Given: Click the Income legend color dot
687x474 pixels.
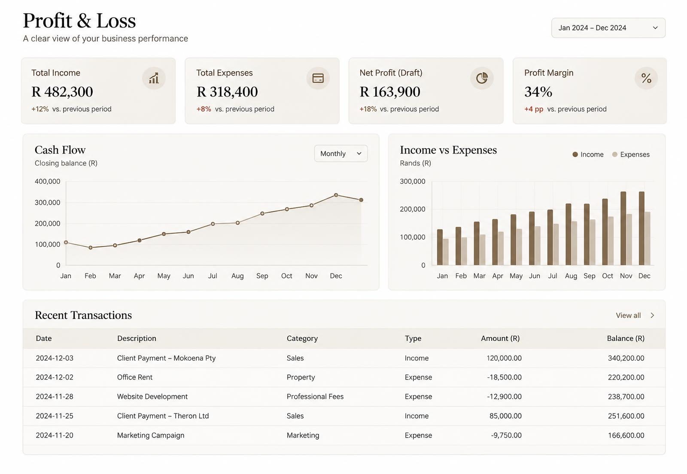Looking at the screenshot, I should [575, 155].
